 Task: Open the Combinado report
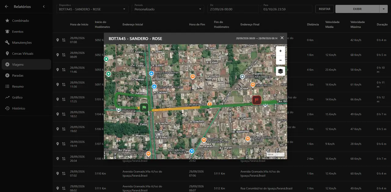[26, 21]
